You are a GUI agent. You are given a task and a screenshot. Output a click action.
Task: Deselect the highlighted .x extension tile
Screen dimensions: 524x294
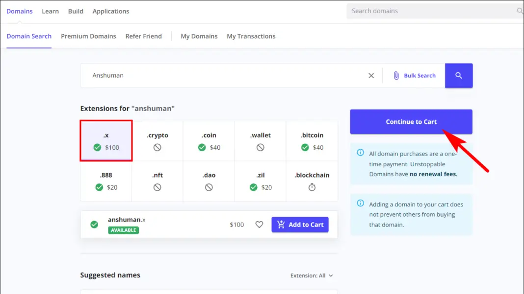pos(105,141)
